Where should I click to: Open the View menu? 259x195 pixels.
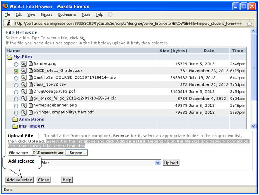click(31, 14)
